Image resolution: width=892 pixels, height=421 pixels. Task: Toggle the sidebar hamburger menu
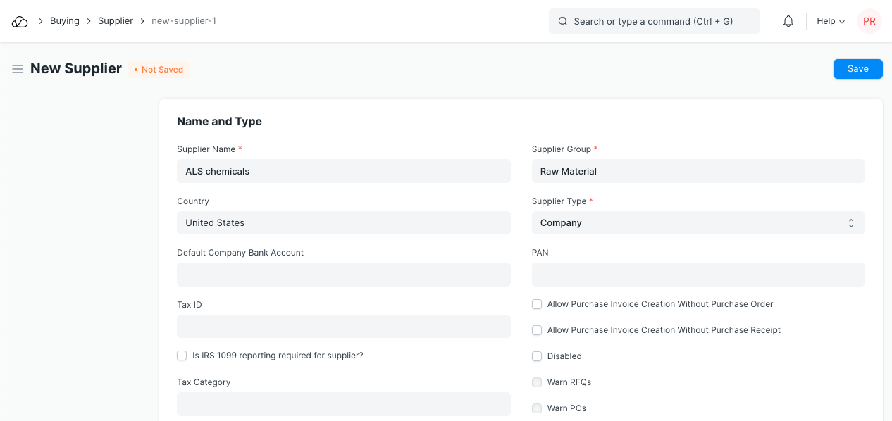[18, 69]
